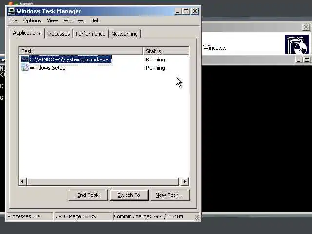
Task: Open the Windows menu
Action: tap(74, 20)
